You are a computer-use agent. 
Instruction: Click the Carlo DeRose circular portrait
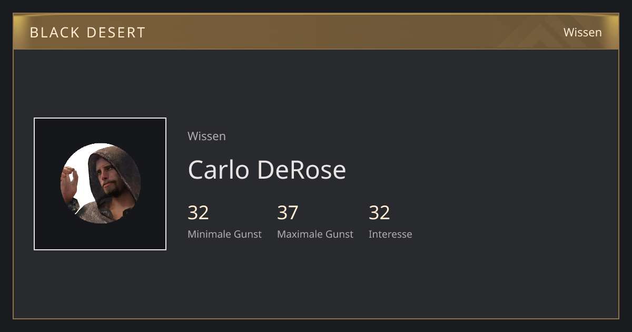[x=100, y=183]
